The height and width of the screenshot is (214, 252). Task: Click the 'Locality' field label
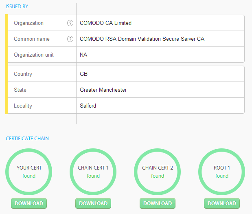(x=23, y=106)
